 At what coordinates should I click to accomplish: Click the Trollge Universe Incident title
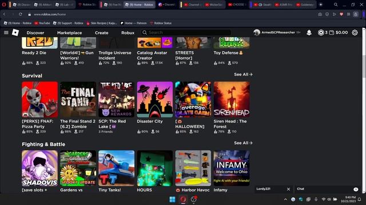point(115,55)
